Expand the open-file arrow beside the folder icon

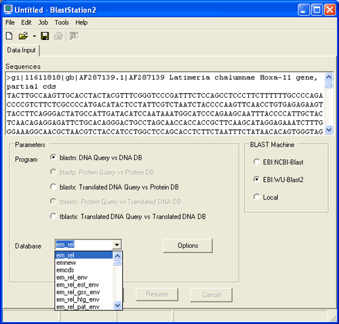[34, 36]
